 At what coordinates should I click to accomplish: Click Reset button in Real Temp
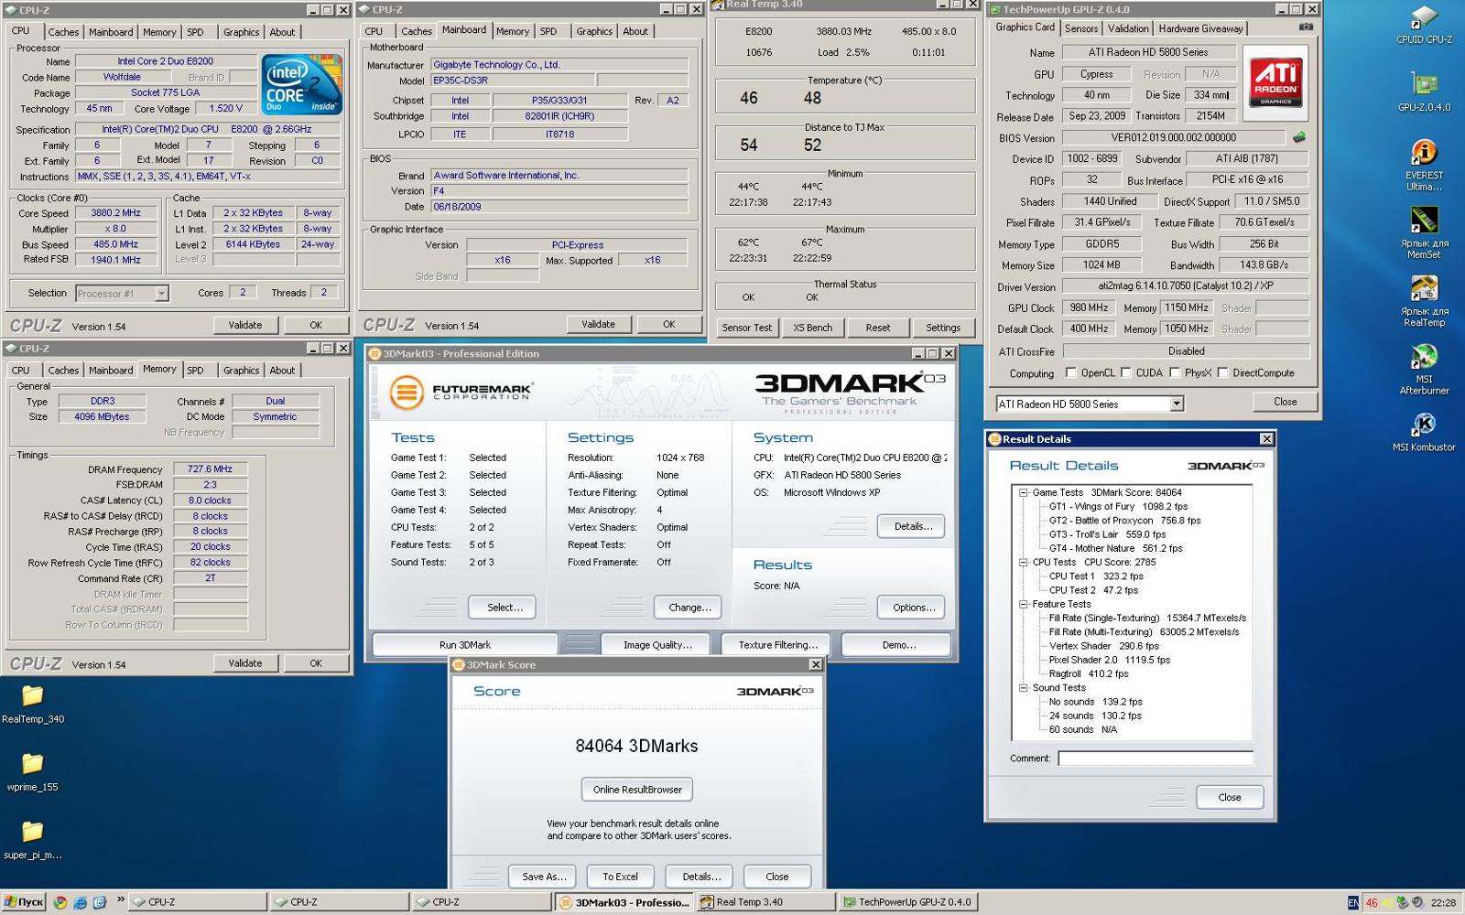[878, 328]
